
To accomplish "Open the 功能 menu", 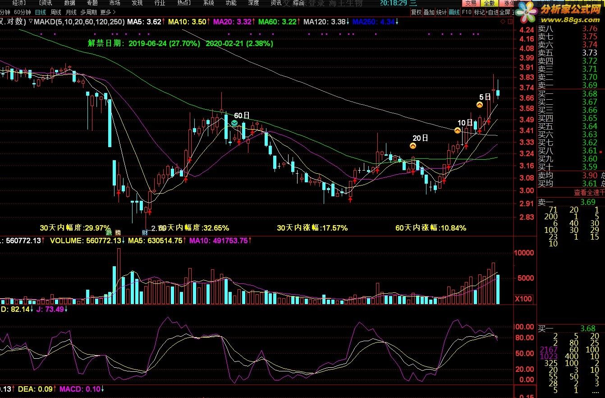I will pos(231,3).
